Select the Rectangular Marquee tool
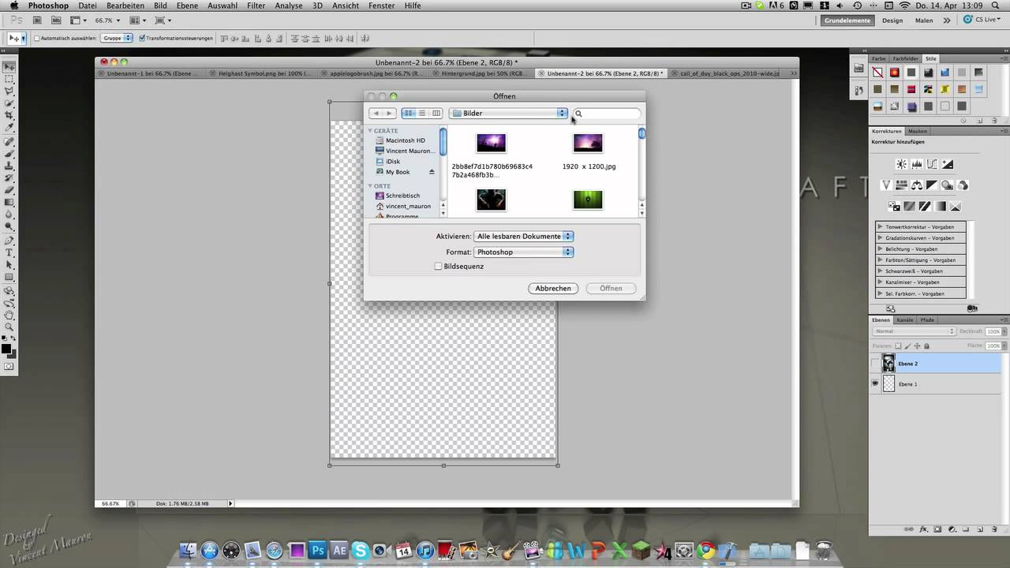This screenshot has height=568, width=1010. point(9,79)
